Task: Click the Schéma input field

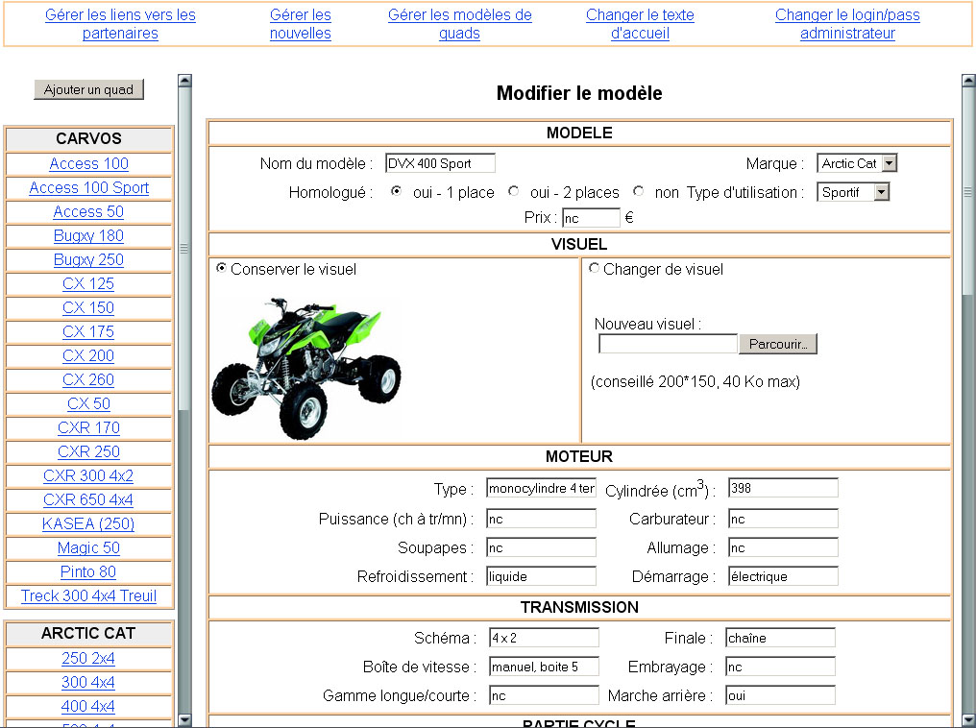Action: click(544, 638)
